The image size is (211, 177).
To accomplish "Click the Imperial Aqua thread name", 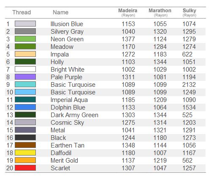I will coord(69,100).
